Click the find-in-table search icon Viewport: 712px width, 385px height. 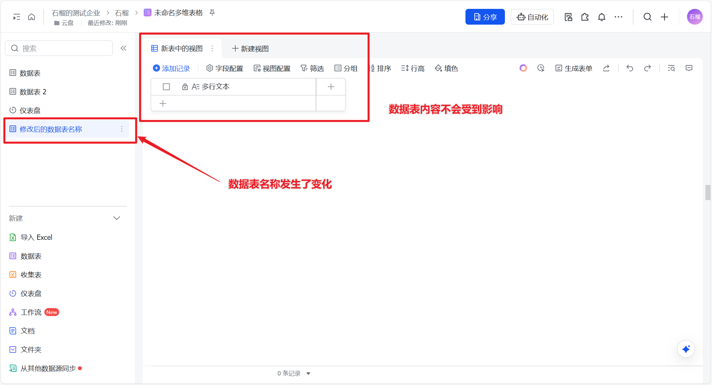tap(671, 68)
